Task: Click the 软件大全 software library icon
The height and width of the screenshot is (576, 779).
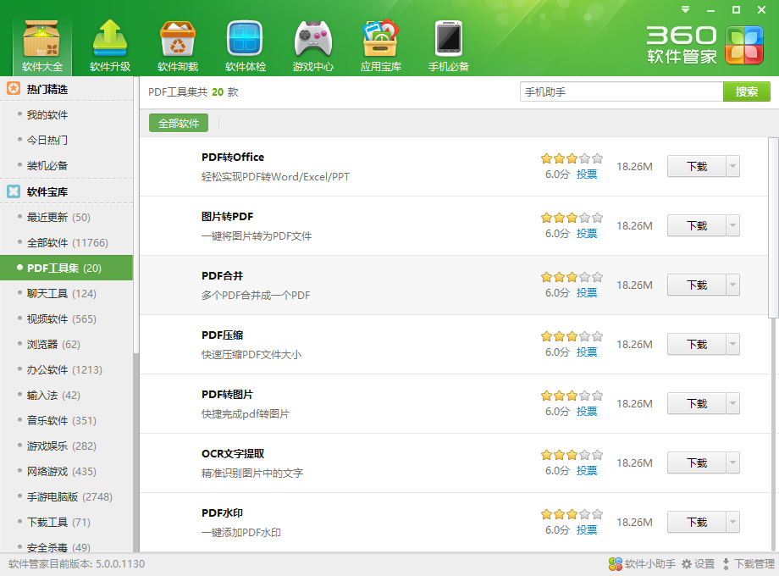Action: (42, 46)
